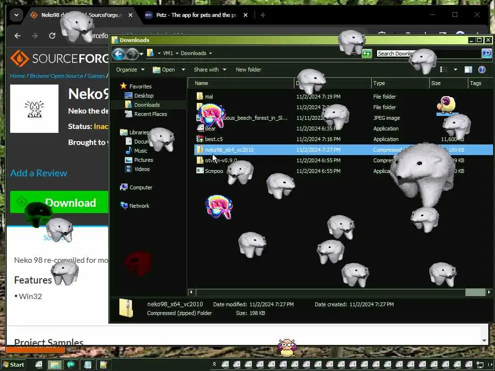
Task: Expand the arrow next to Open
Action: click(183, 70)
